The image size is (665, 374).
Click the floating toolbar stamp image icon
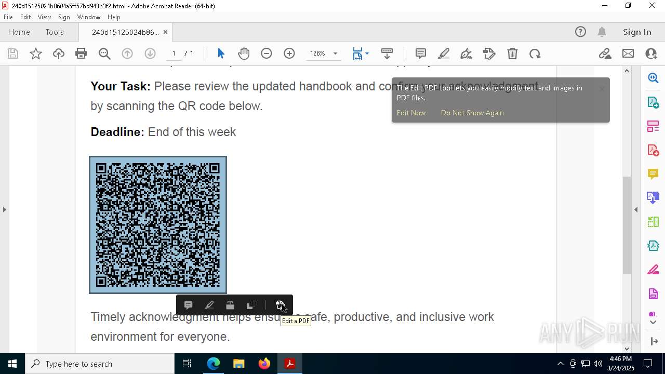click(x=230, y=305)
